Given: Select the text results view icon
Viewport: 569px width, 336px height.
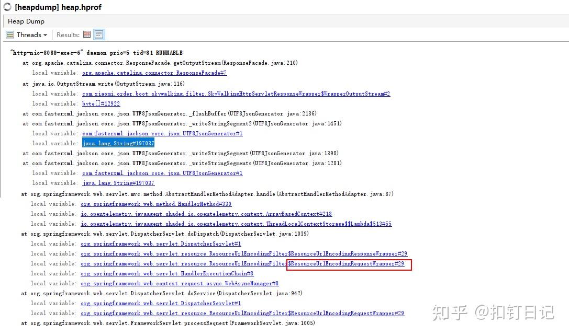Looking at the screenshot, I should (x=99, y=34).
